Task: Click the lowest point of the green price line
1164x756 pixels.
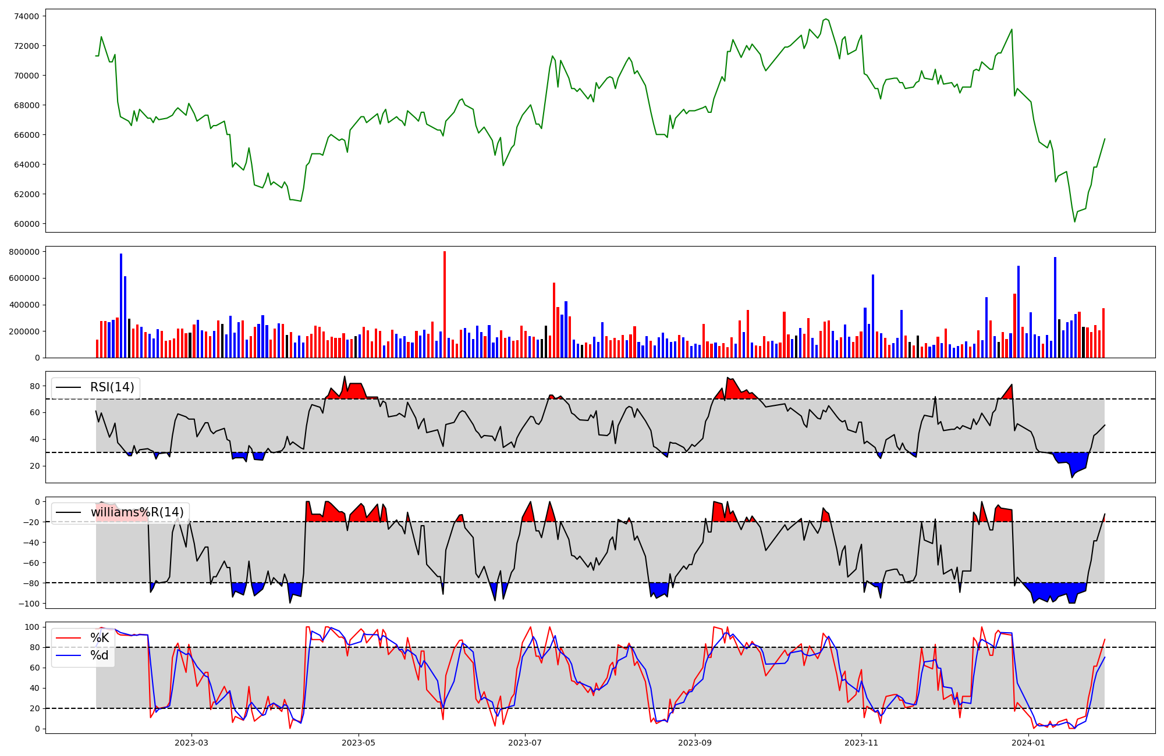Action: pyautogui.click(x=1074, y=222)
